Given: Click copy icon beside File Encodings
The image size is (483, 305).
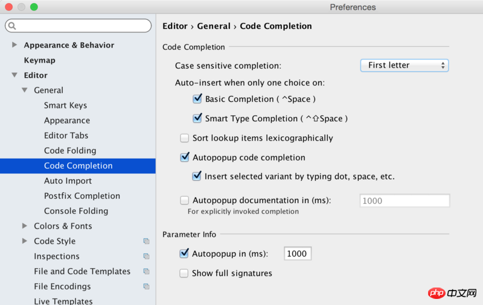Looking at the screenshot, I should [146, 286].
